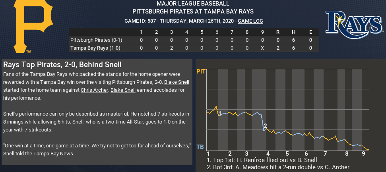
Task: Click the R column header in the linescore
Action: [278, 32]
